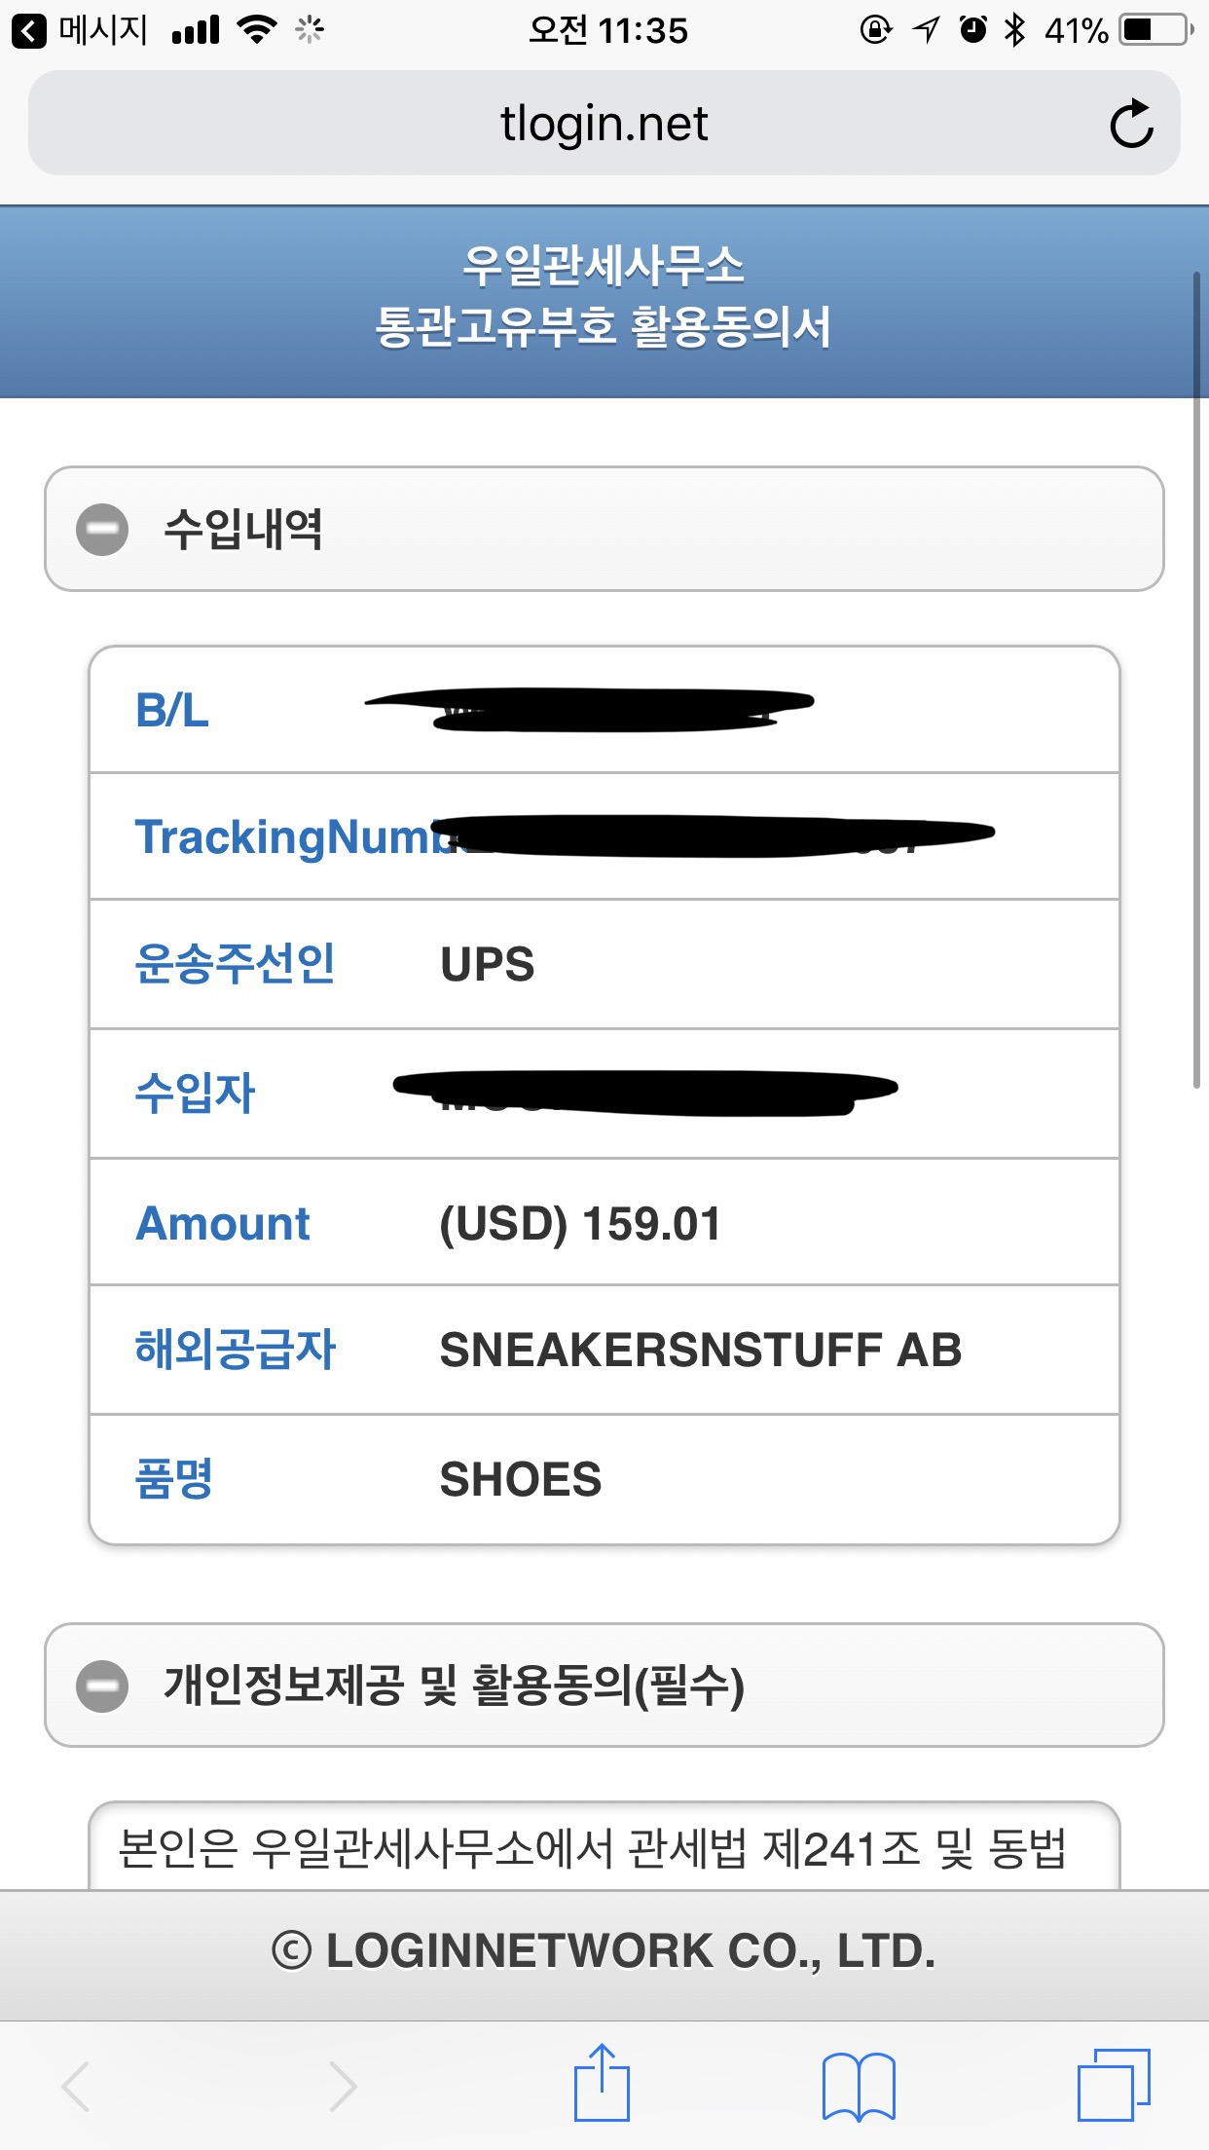Collapse the 수입내역 section

pyautogui.click(x=604, y=529)
